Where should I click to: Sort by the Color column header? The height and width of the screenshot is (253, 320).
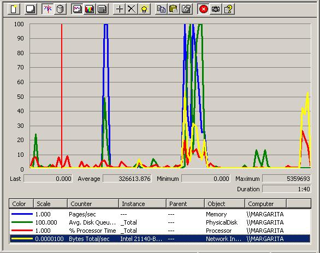tap(21, 204)
